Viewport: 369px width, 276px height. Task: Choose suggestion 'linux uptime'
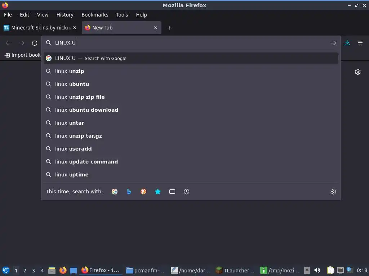point(191,174)
